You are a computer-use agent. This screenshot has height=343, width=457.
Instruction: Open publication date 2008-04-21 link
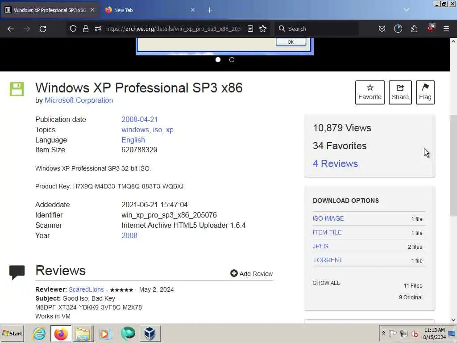pyautogui.click(x=140, y=120)
